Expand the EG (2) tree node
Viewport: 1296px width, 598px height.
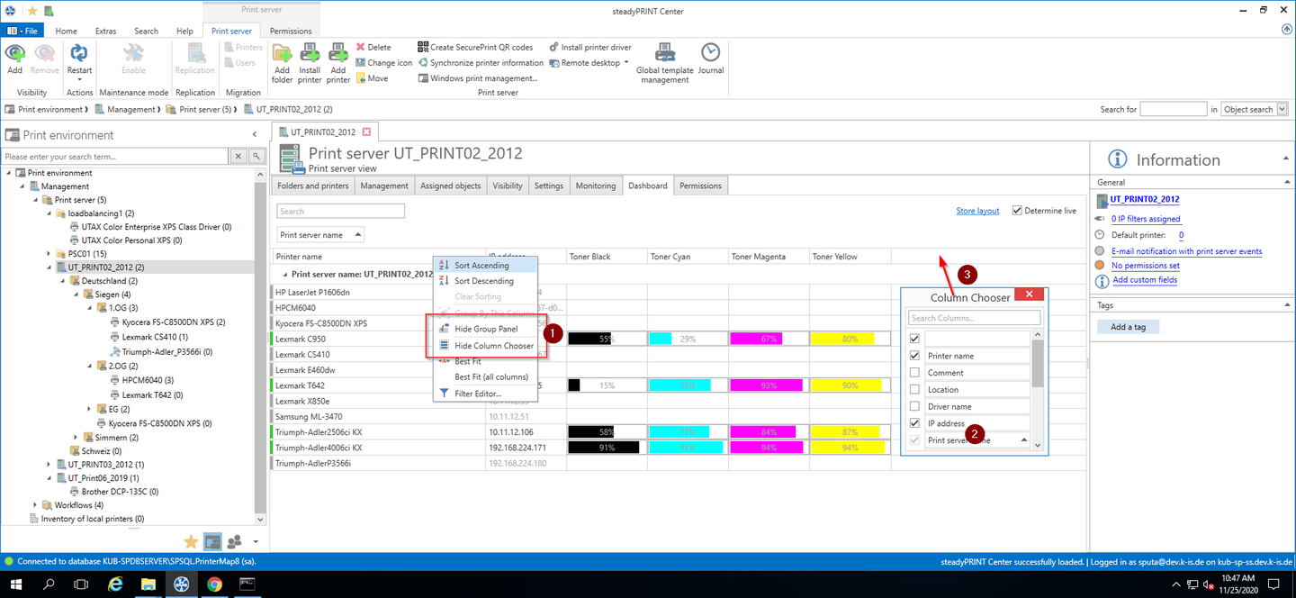90,409
